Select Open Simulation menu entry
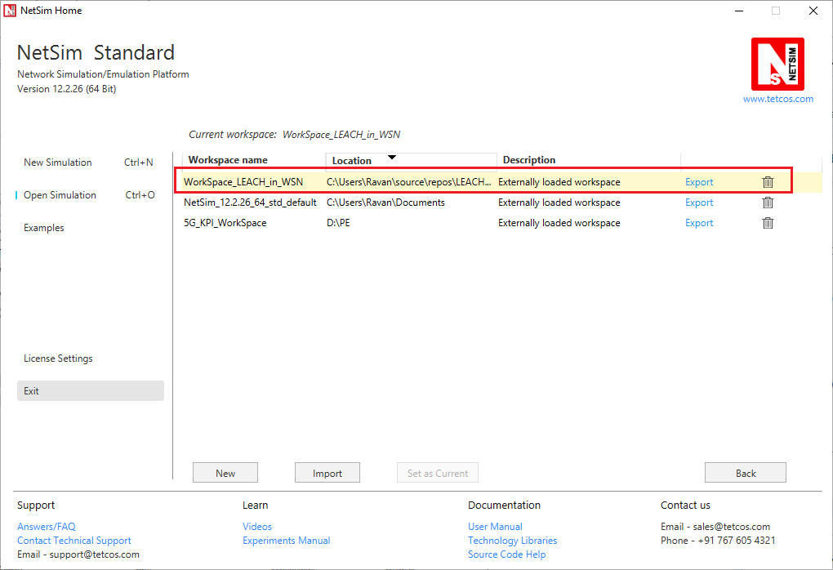This screenshot has height=570, width=833. (60, 195)
